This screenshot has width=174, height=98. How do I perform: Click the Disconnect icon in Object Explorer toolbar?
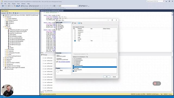pyautogui.click(x=10, y=13)
